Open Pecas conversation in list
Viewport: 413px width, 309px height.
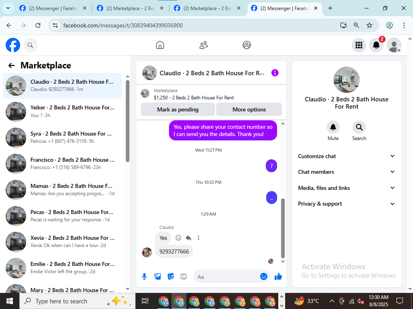point(63,216)
